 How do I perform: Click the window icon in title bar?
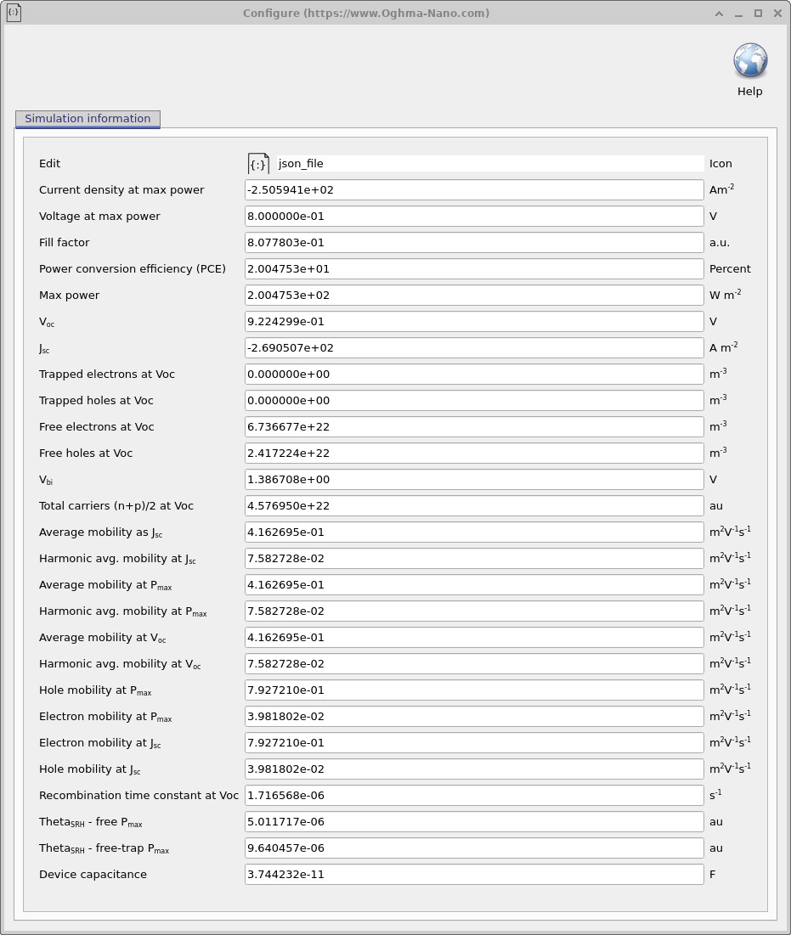click(14, 13)
